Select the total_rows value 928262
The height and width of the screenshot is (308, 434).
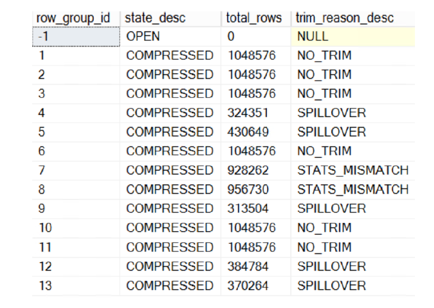(256, 170)
